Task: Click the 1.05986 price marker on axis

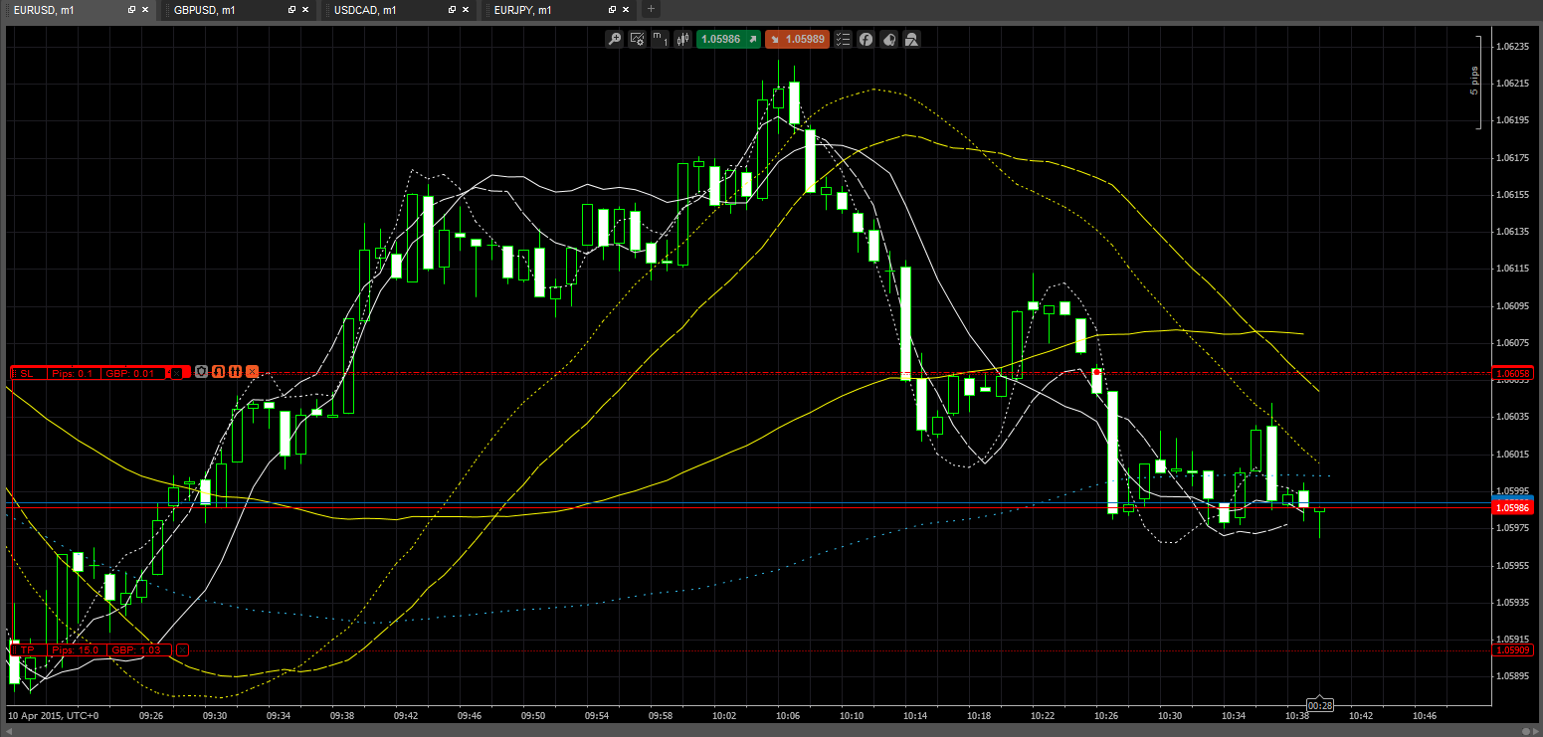Action: pyautogui.click(x=1514, y=507)
